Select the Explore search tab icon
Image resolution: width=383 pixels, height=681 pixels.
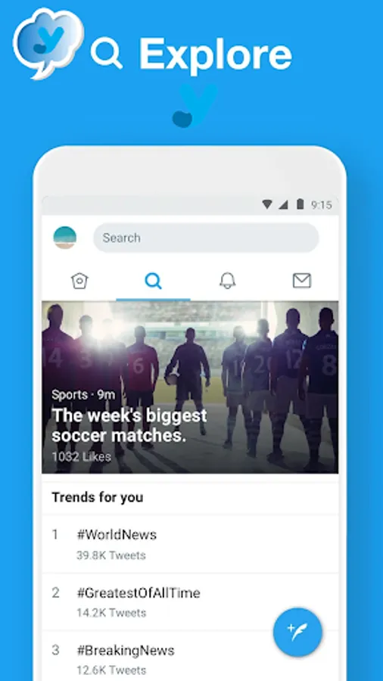click(x=153, y=281)
